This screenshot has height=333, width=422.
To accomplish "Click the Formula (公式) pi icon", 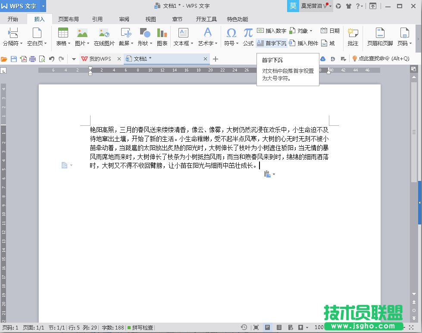I will coord(248,33).
